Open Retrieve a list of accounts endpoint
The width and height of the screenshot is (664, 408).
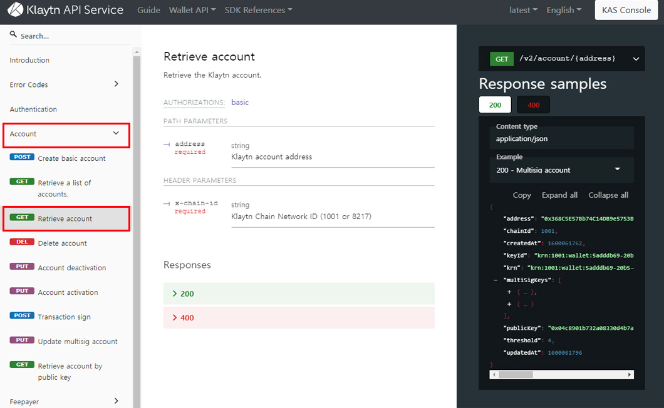(x=65, y=188)
